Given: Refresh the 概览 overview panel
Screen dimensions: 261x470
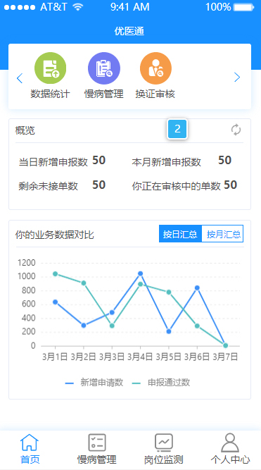Looking at the screenshot, I should point(236,130).
